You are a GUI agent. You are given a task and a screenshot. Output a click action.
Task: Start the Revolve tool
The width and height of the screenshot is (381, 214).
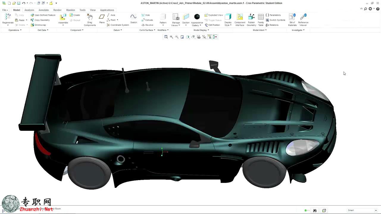(x=147, y=25)
